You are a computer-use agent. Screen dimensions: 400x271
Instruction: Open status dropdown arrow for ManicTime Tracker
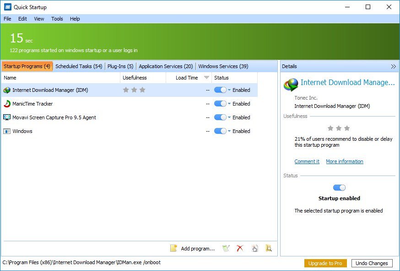(x=229, y=104)
